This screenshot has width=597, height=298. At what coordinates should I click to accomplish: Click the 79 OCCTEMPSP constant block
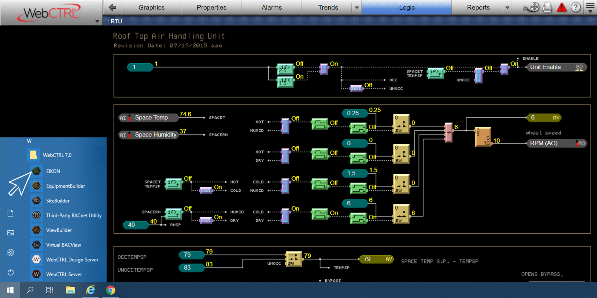tap(191, 255)
